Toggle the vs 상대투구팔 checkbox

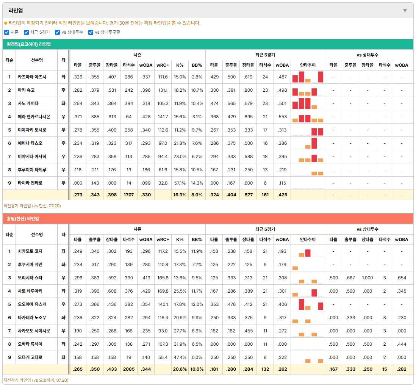click(91, 32)
